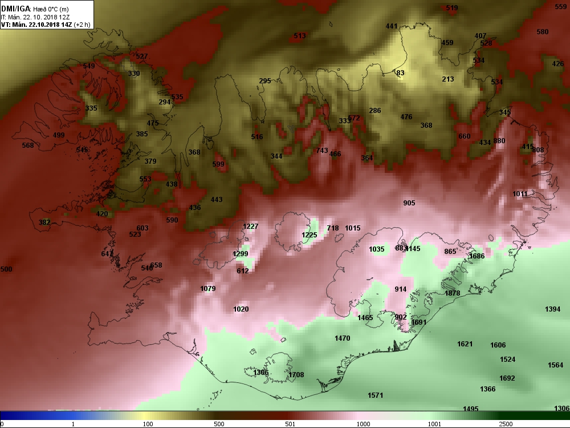Click the map value '1878'
The image size is (570, 428).
(453, 293)
